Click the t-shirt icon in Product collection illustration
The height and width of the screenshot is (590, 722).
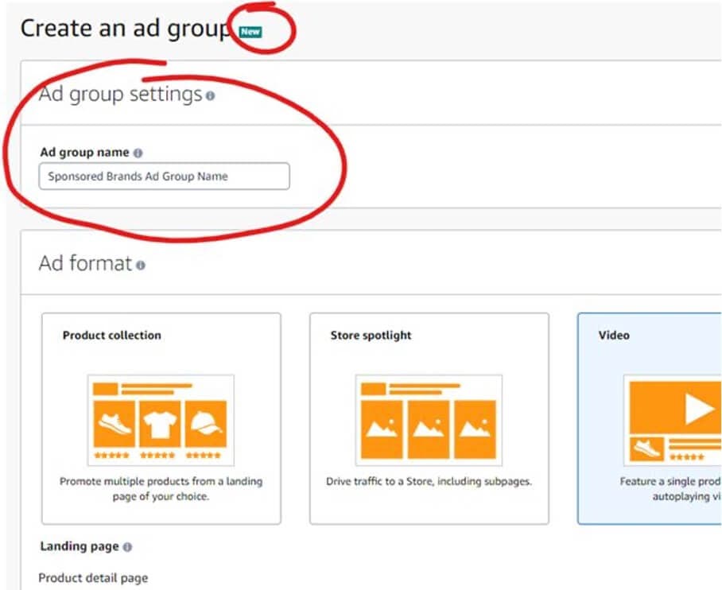161,424
